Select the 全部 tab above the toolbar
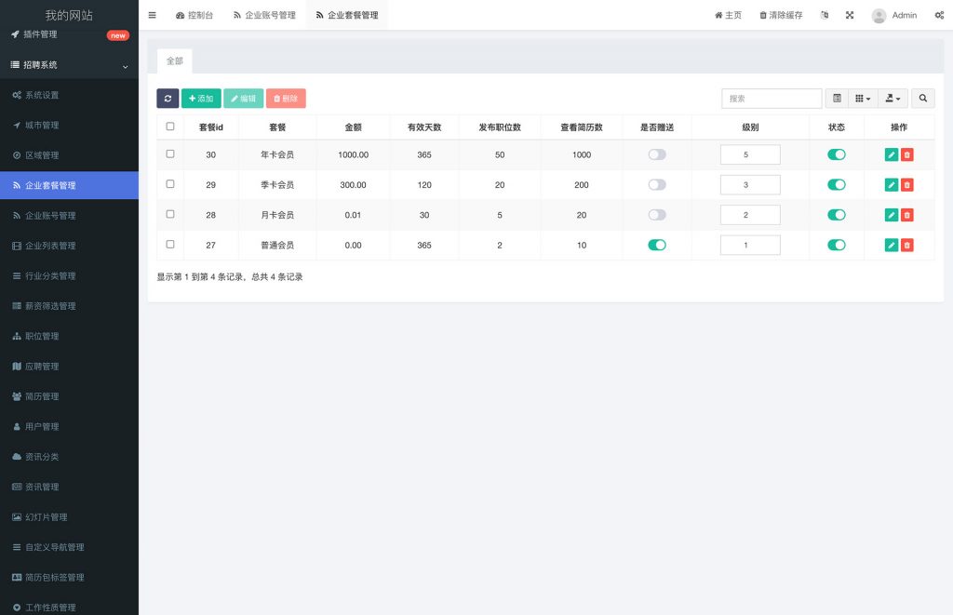Viewport: 953px width, 615px height. 175,60
